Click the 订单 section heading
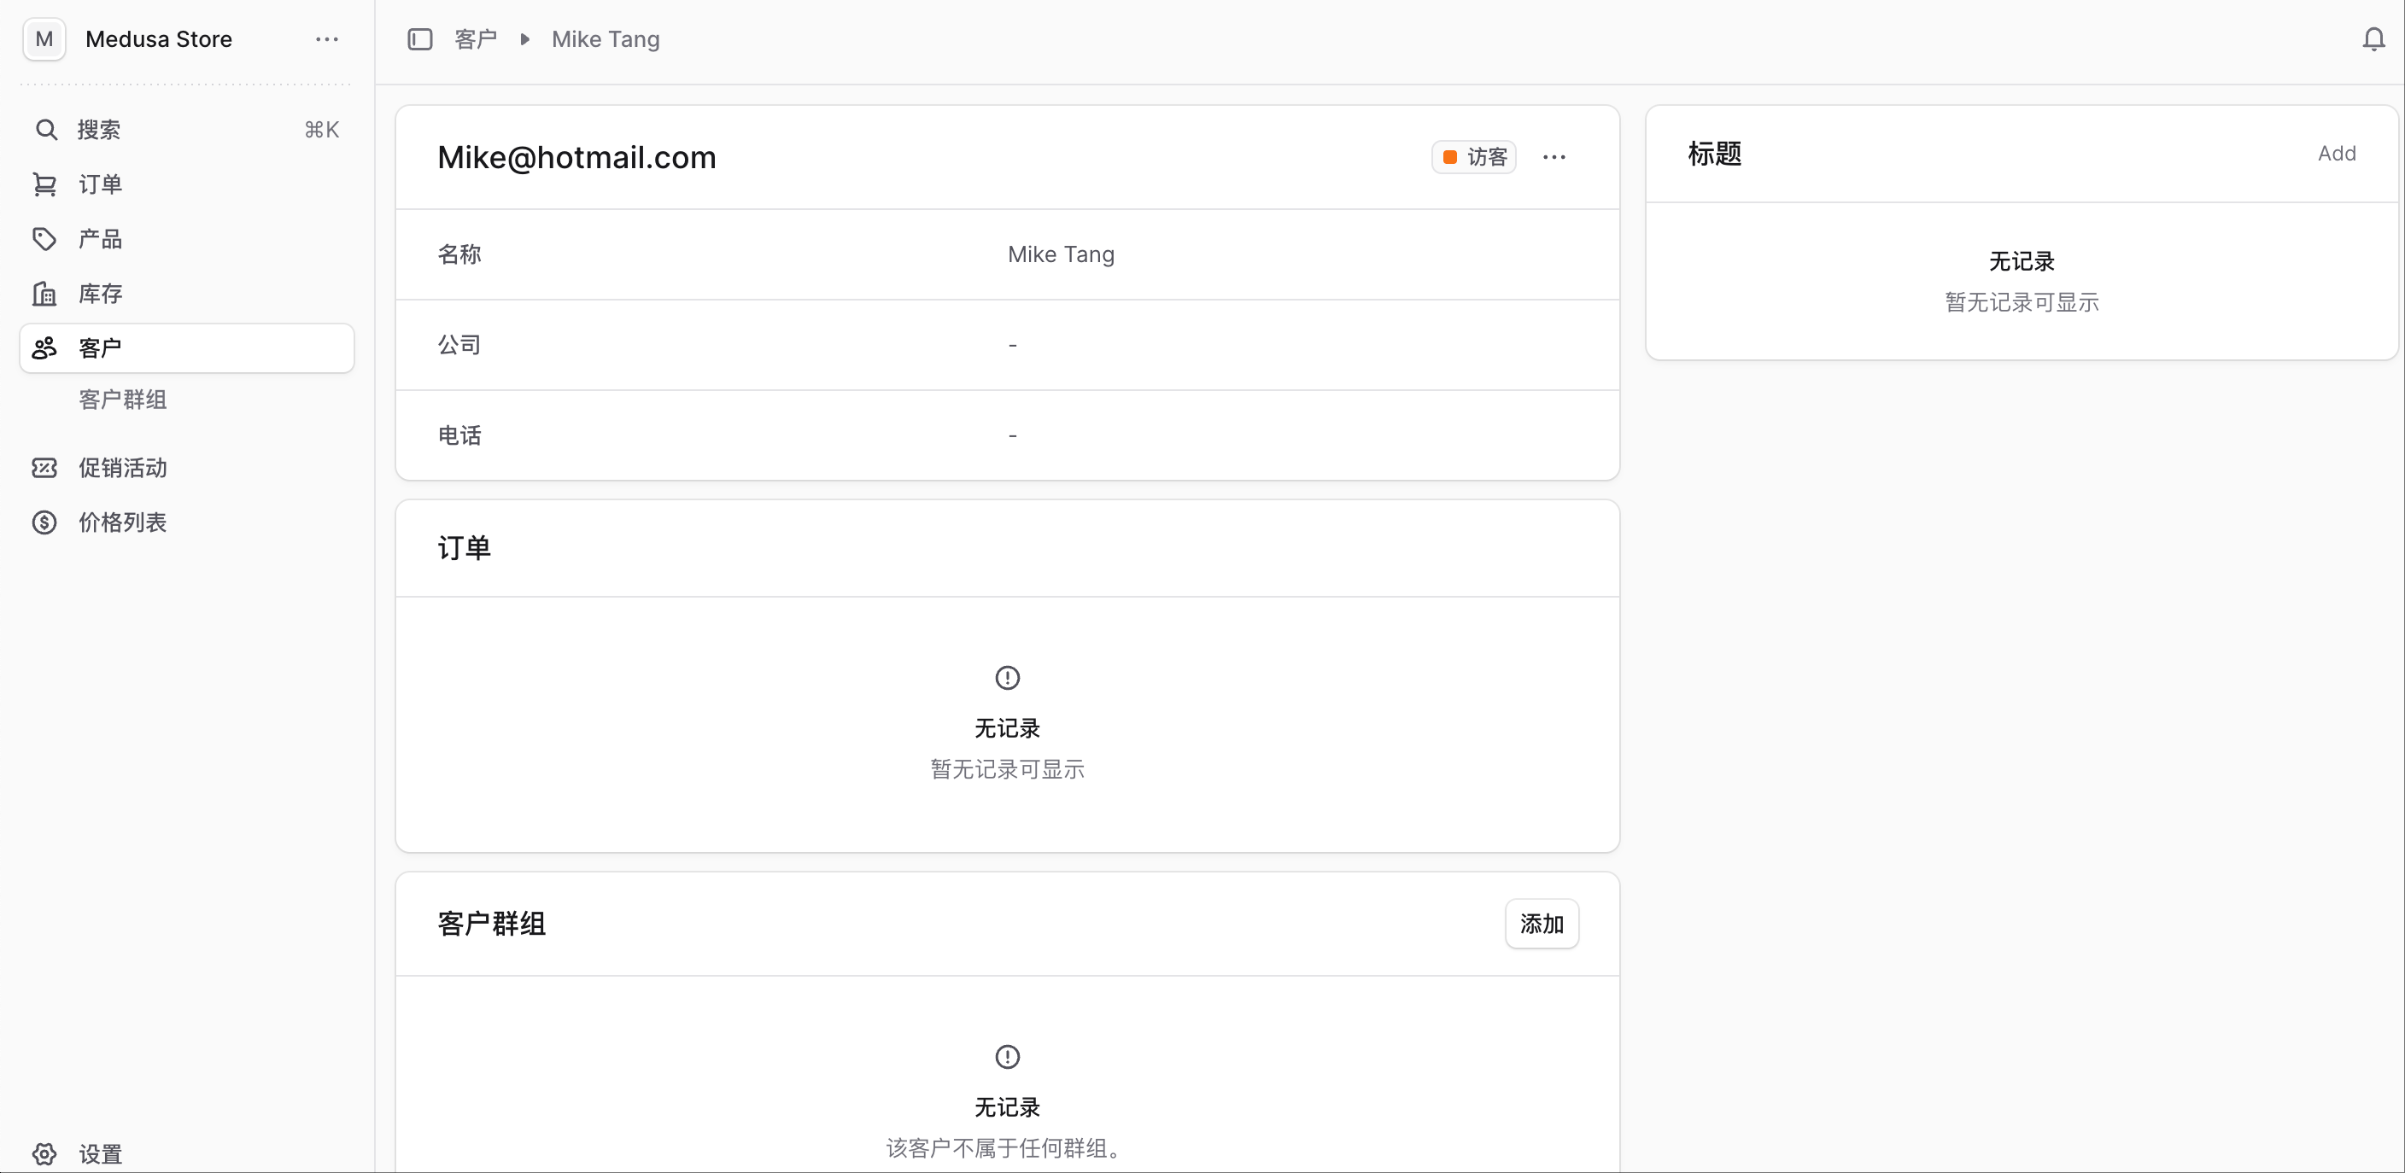Viewport: 2405px width, 1173px height. click(464, 548)
